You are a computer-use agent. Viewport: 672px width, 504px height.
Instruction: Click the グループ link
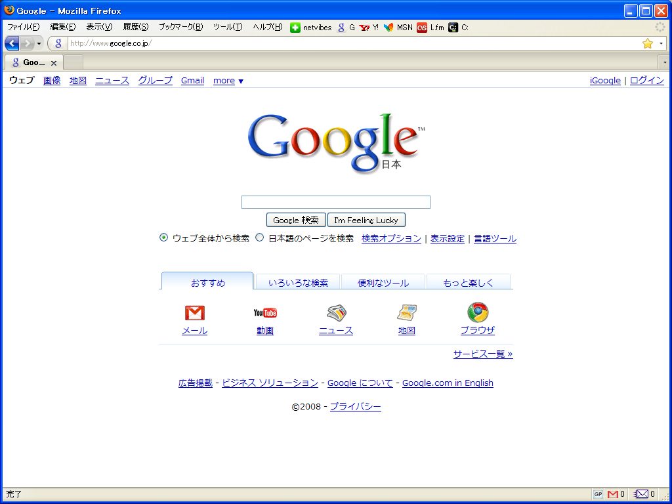pos(155,81)
